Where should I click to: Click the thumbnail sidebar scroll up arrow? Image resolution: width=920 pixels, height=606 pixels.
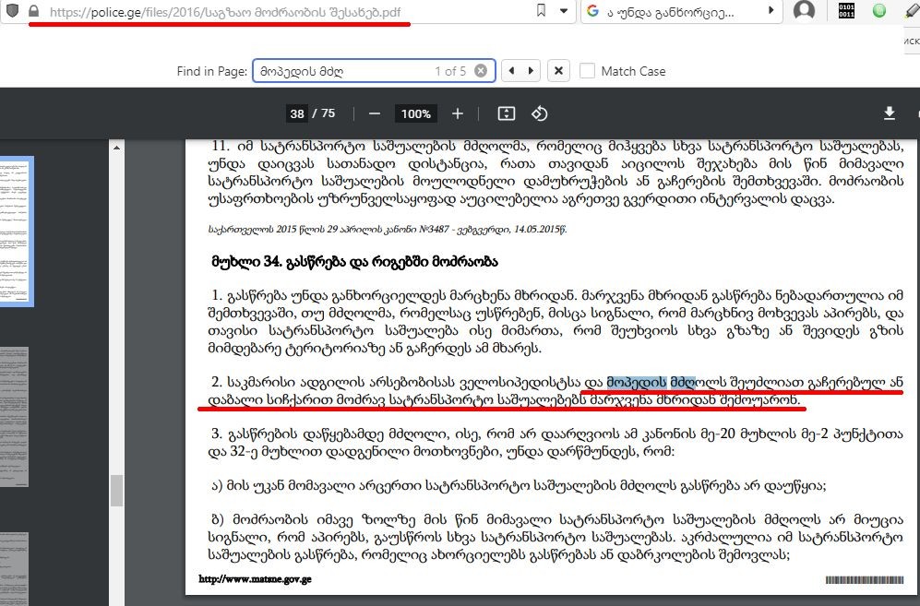point(117,148)
